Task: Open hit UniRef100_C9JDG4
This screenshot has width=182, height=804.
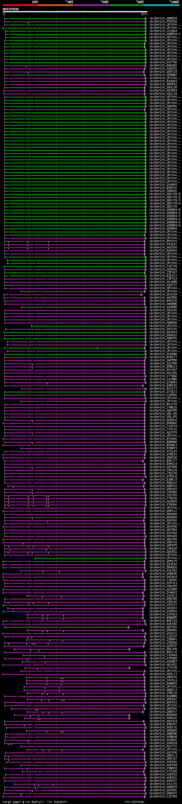Action: (163, 31)
